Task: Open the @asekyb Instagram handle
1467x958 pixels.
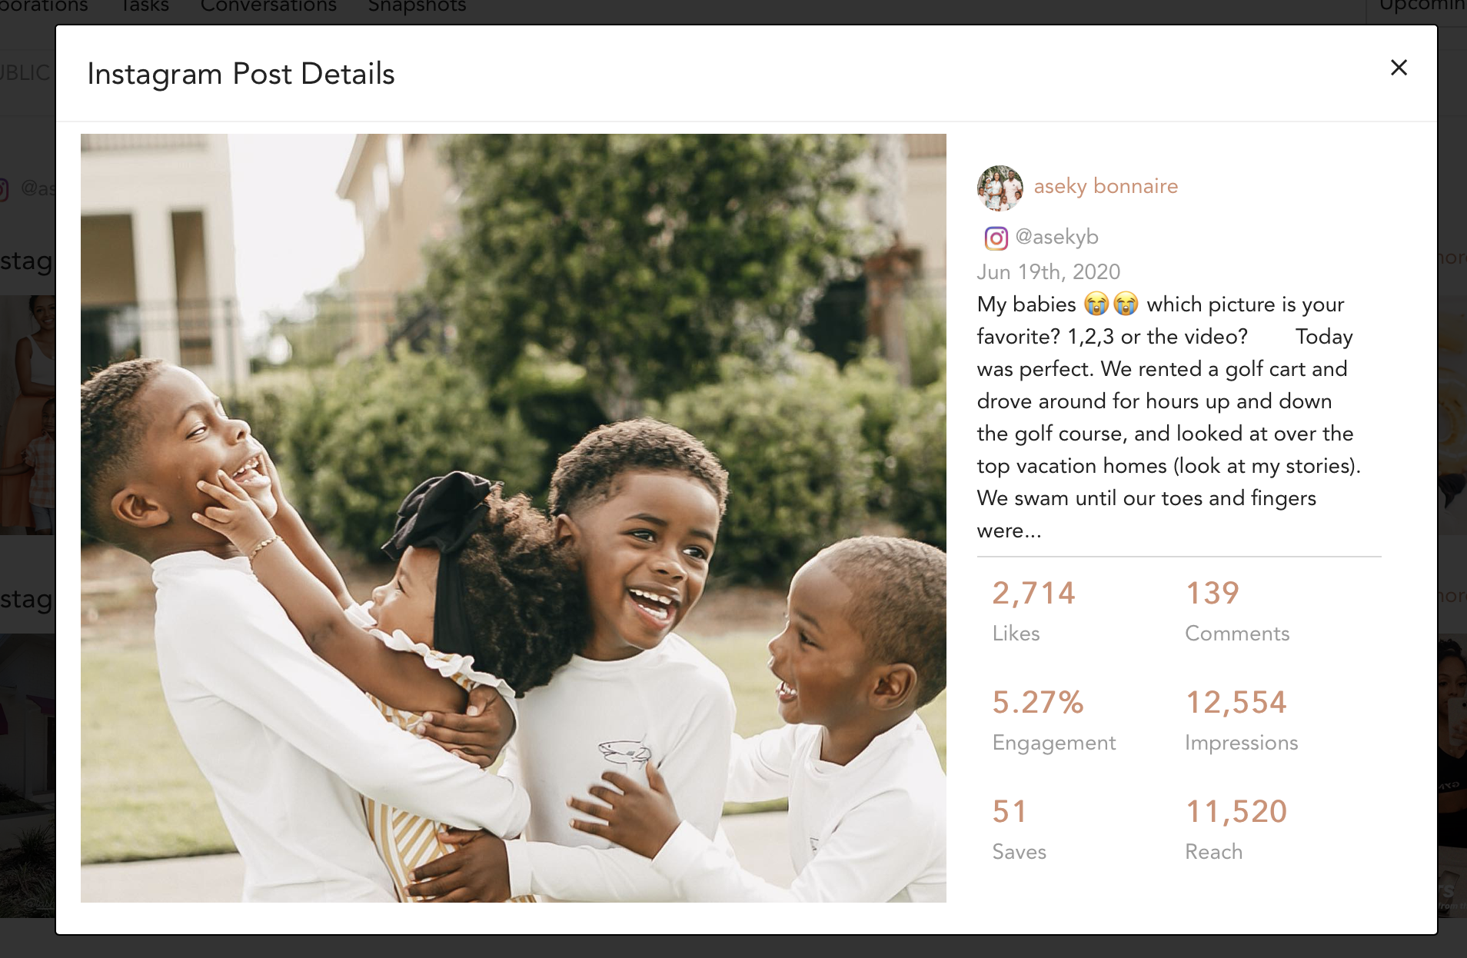Action: [1056, 237]
